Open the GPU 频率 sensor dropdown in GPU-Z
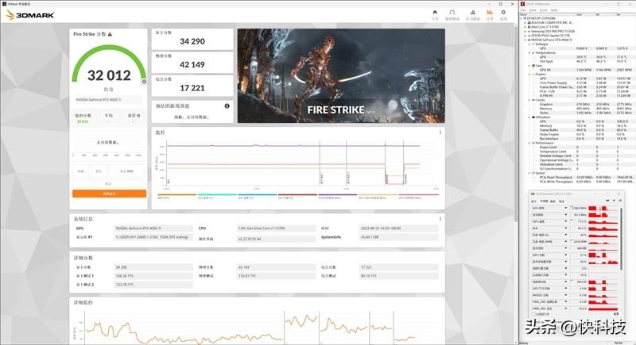This screenshot has width=636, height=345. [566, 208]
